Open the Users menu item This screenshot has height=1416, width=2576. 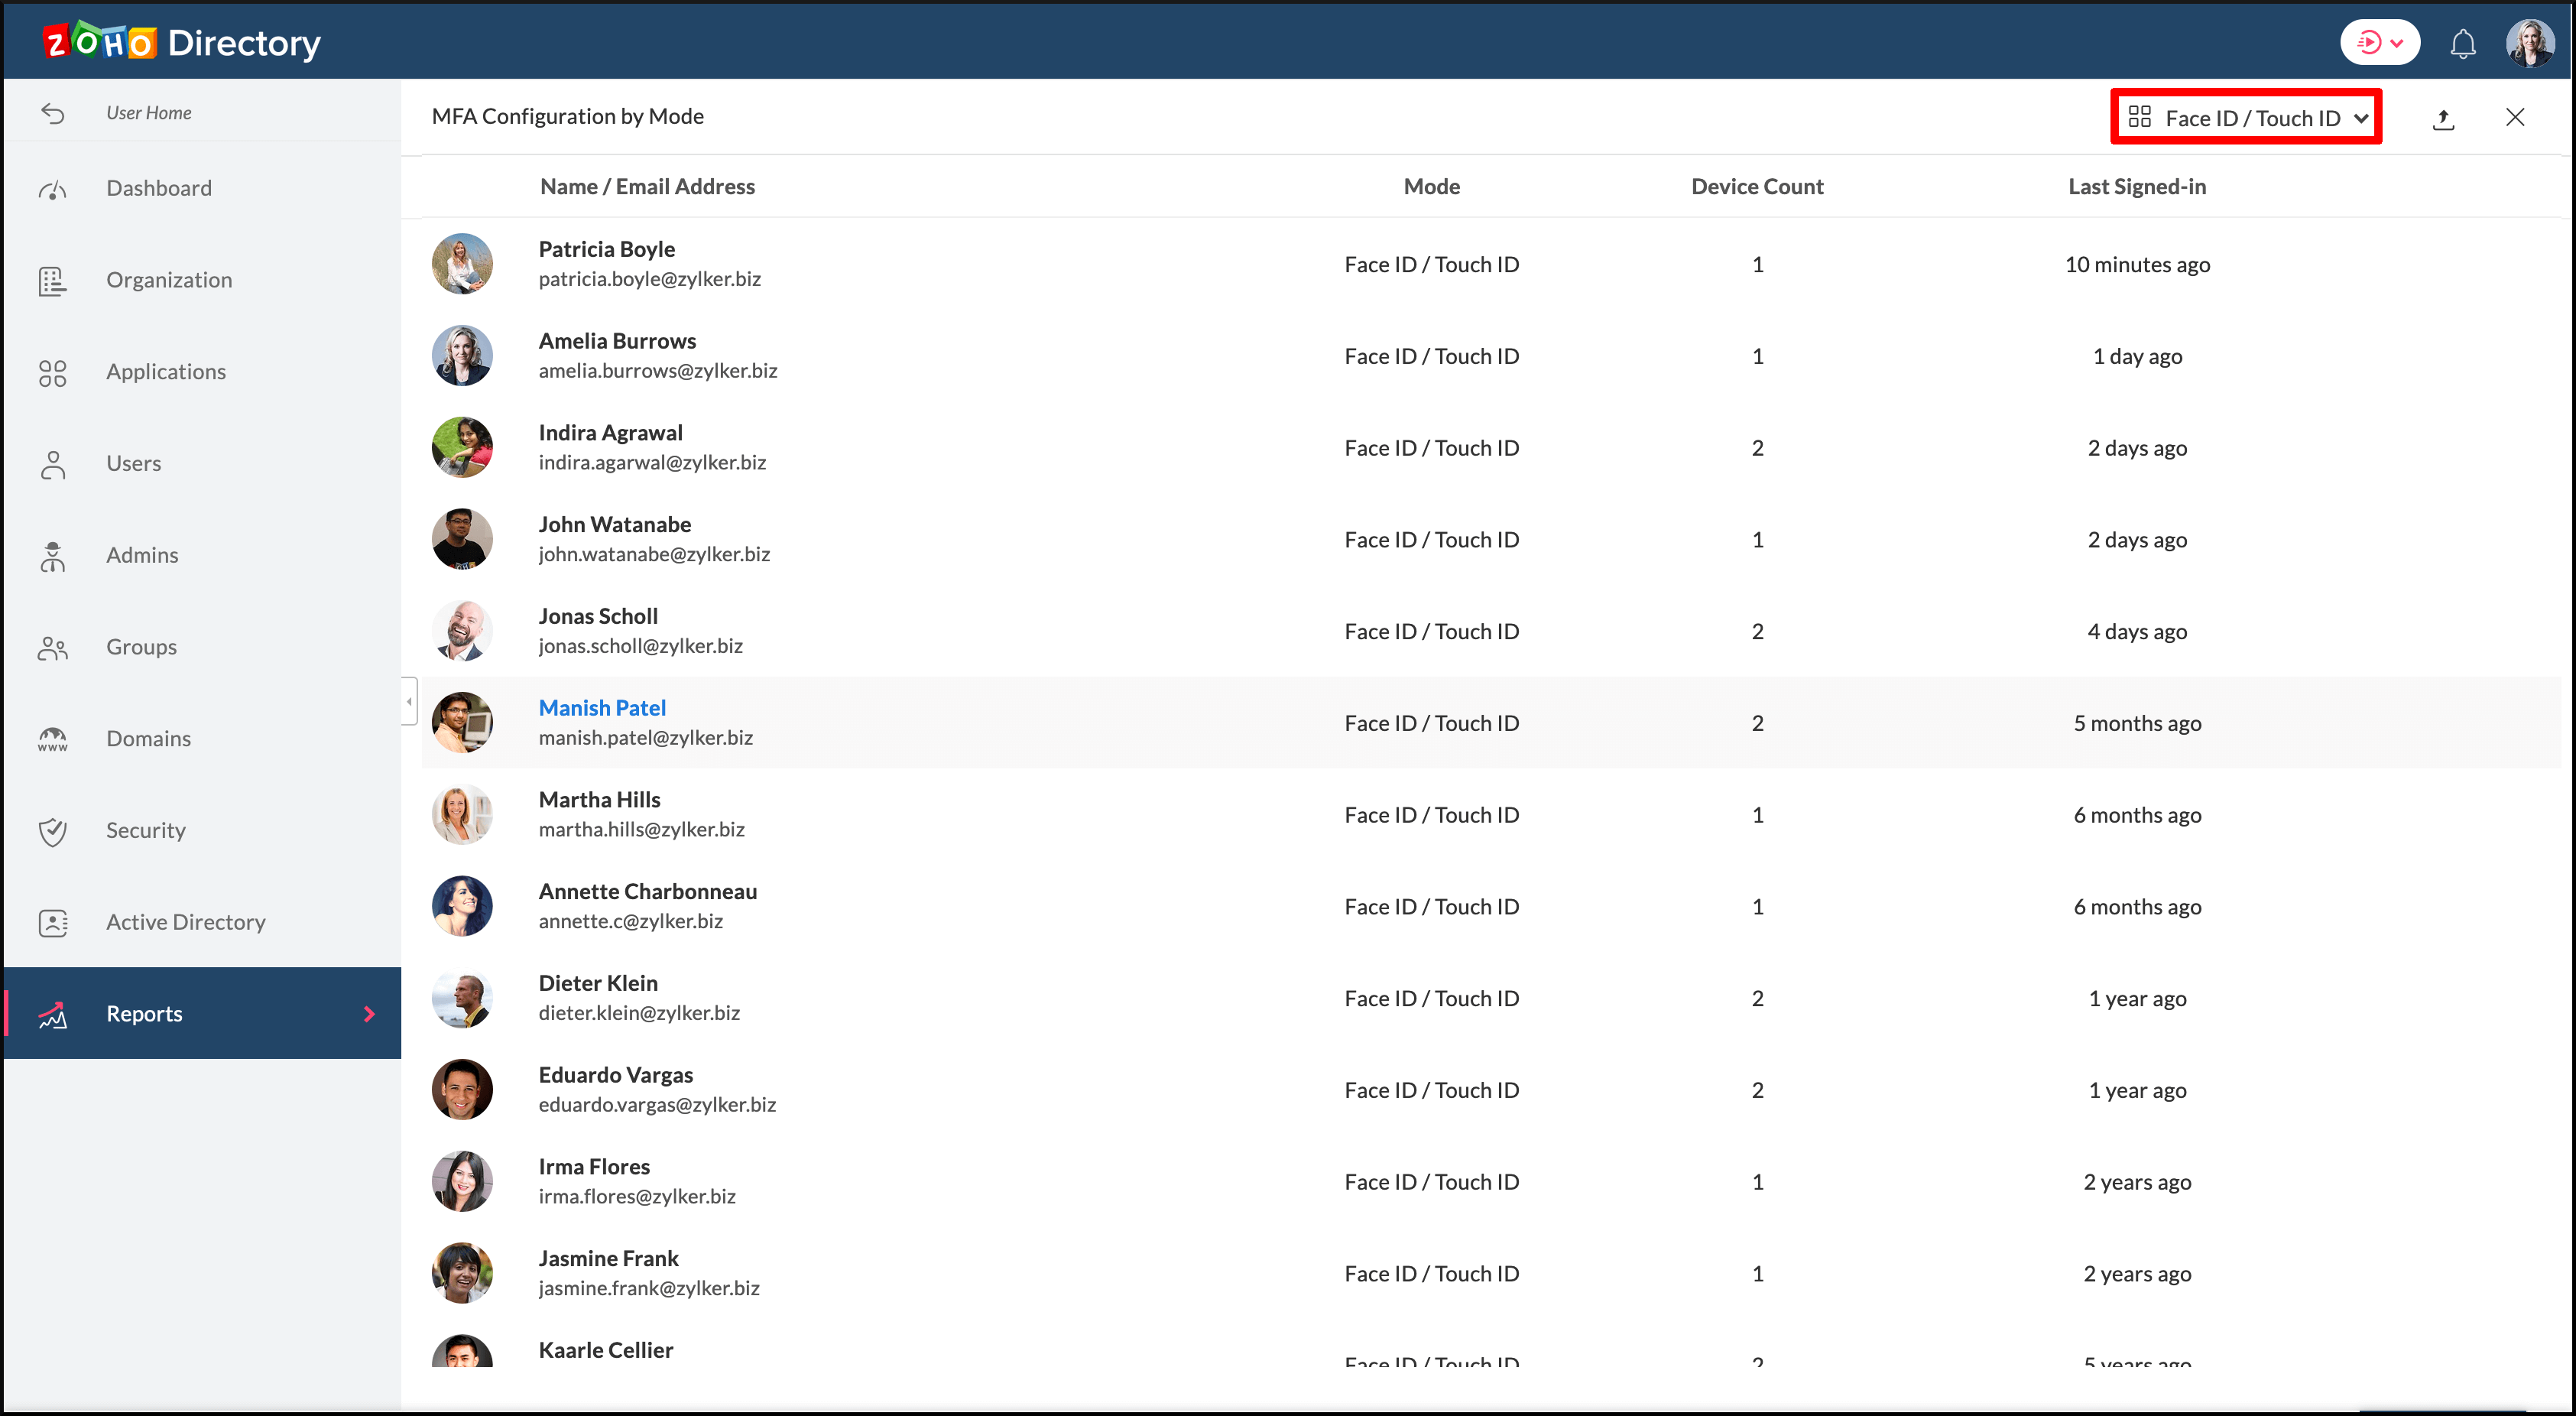pyautogui.click(x=134, y=464)
